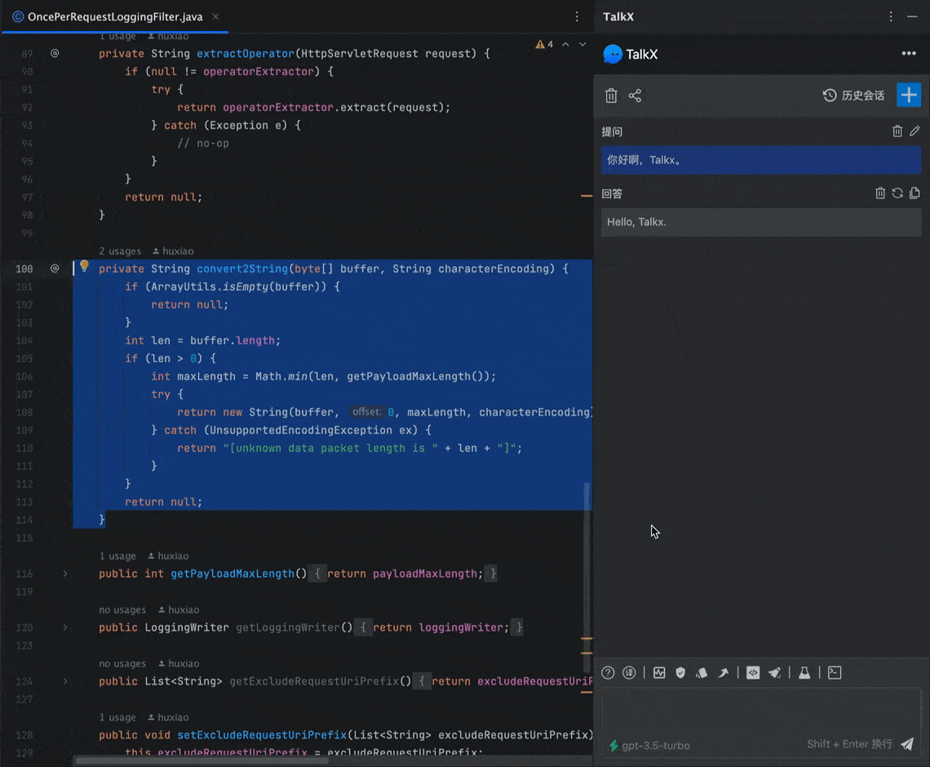Click the answer text 'Hello, Talkx.'
Image resolution: width=930 pixels, height=767 pixels.
tap(636, 222)
